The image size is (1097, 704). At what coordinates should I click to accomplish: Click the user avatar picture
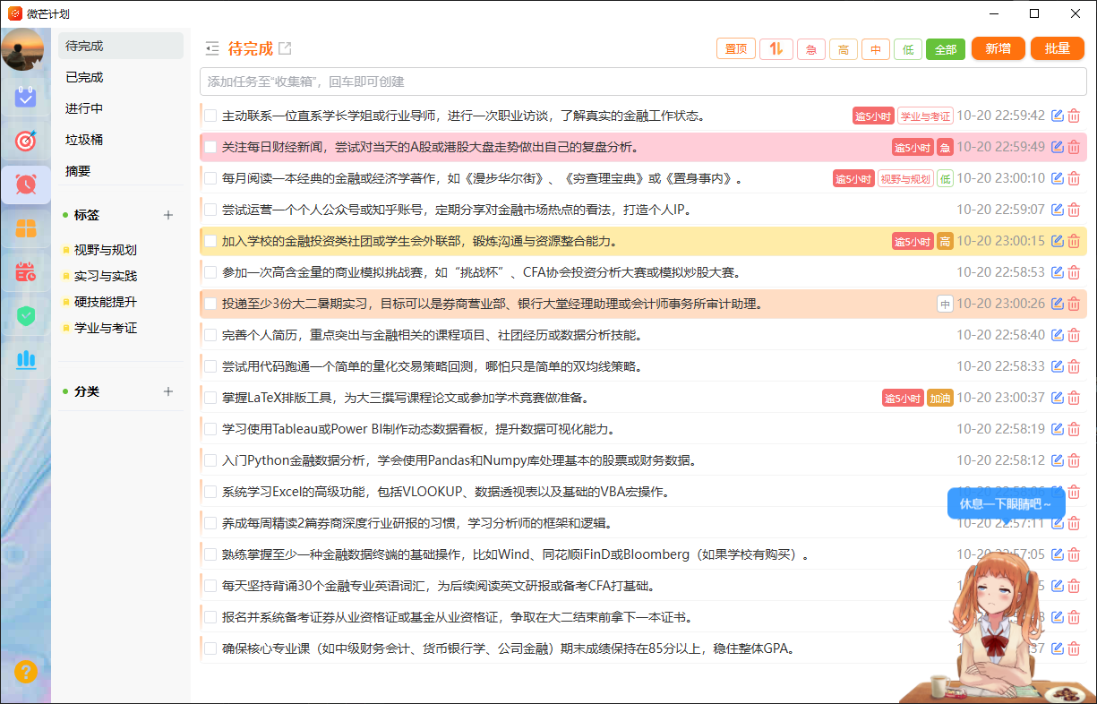pos(23,49)
